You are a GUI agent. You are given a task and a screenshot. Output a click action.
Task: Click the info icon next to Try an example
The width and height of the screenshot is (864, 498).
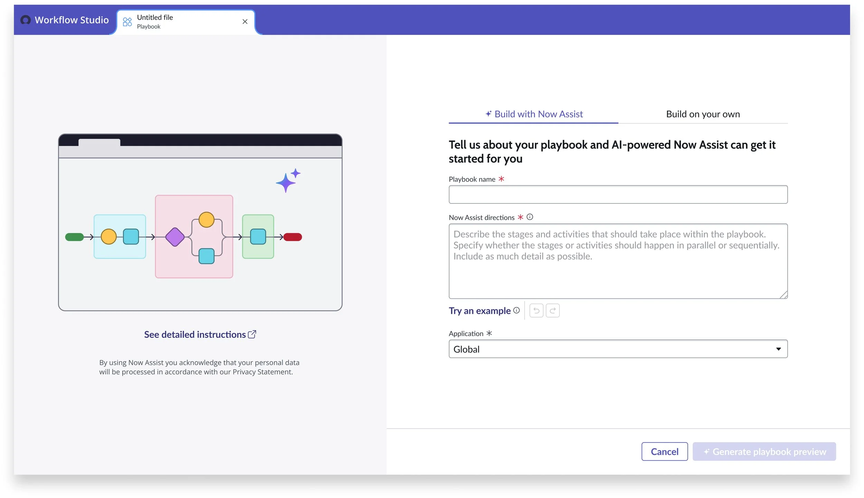(x=516, y=310)
